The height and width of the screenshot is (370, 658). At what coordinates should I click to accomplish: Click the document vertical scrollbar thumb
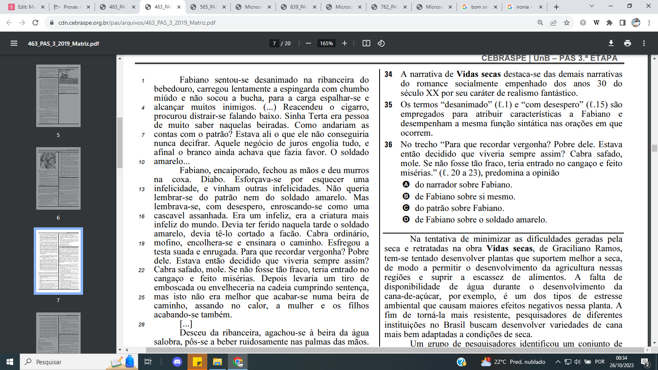[x=654, y=148]
